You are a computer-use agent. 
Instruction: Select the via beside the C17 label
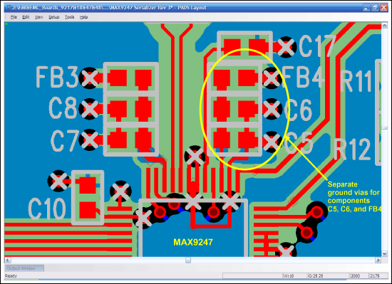pos(286,47)
